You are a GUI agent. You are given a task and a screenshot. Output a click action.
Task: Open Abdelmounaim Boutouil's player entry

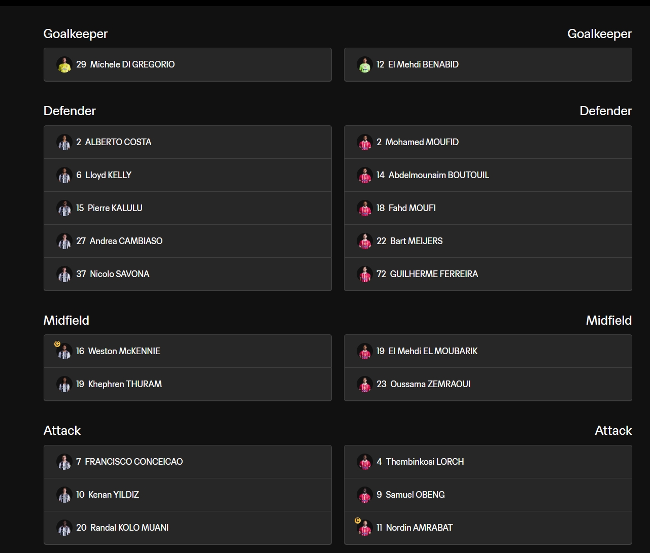(488, 175)
